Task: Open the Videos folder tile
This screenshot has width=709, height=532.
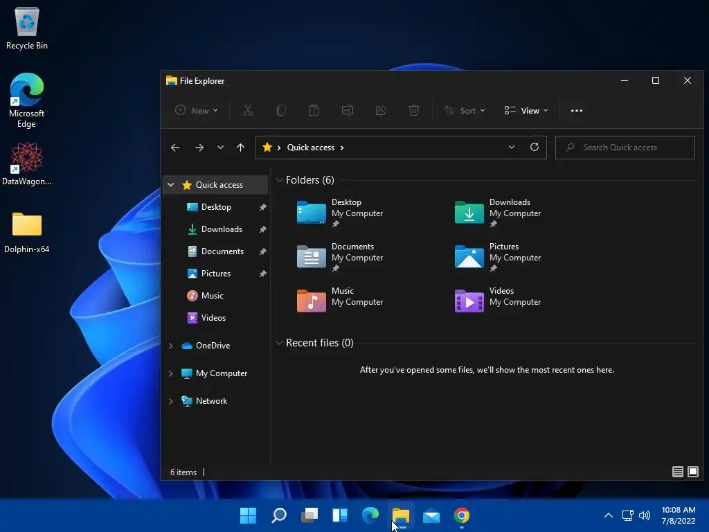Action: 498,299
